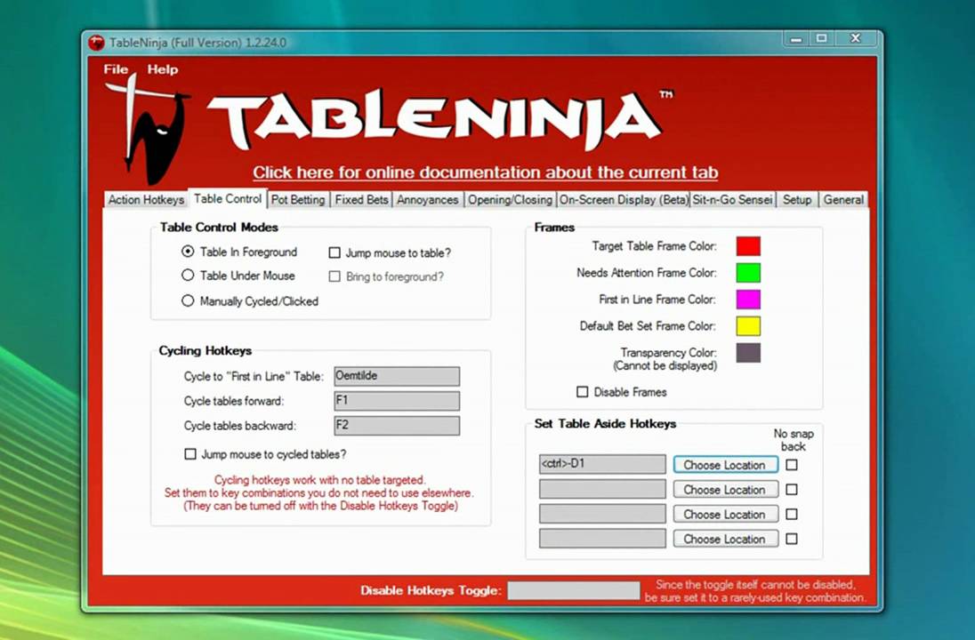This screenshot has height=640, width=975.
Task: Click the third set aside hotkey field
Action: tap(602, 514)
